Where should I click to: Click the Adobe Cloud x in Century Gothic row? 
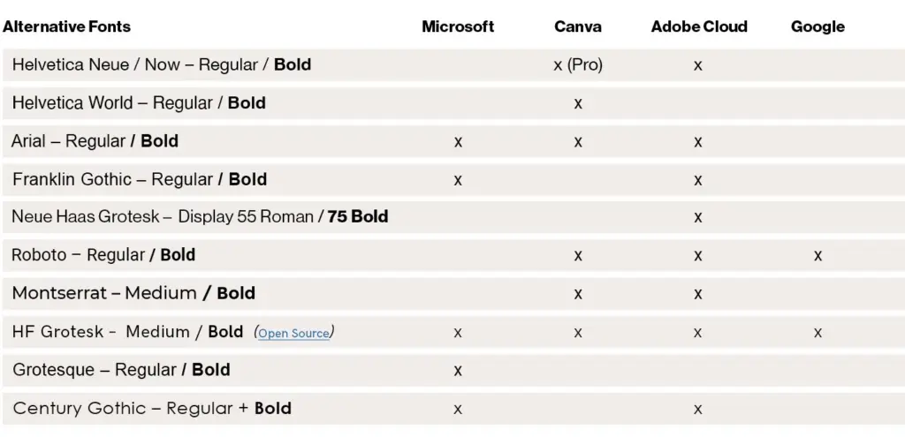pos(698,409)
